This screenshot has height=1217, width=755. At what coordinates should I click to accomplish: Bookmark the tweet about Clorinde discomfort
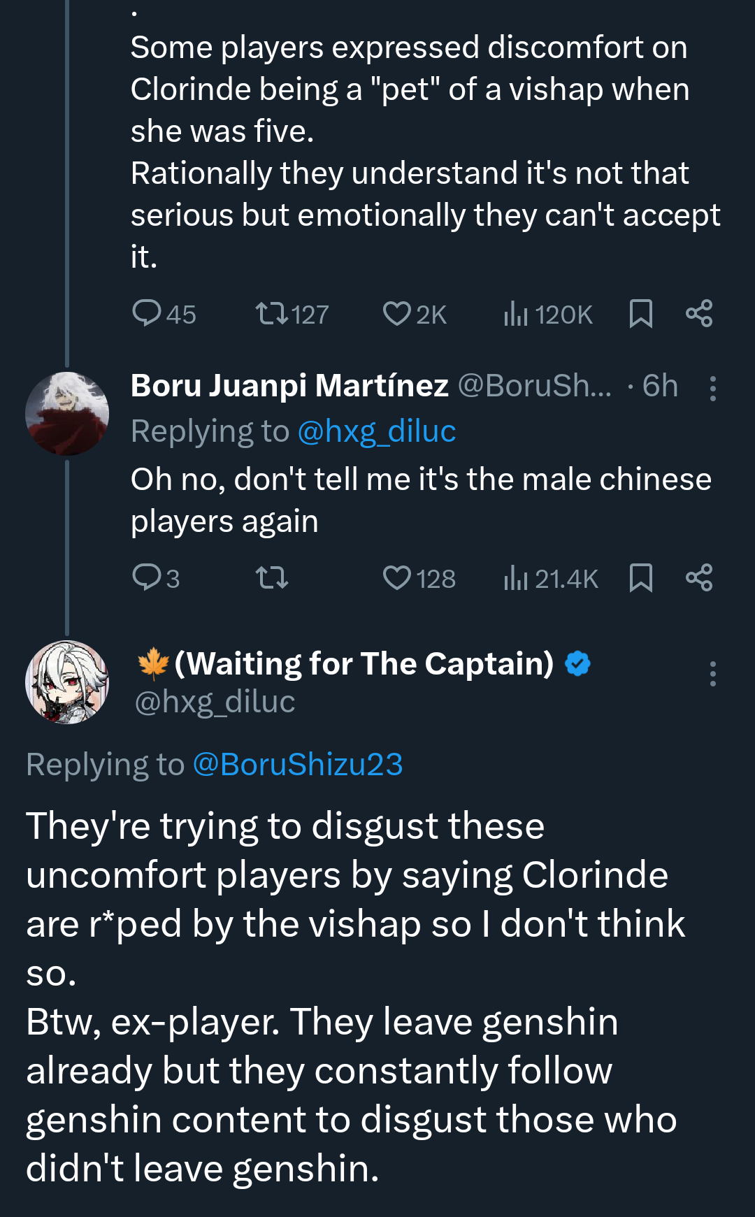[x=640, y=313]
